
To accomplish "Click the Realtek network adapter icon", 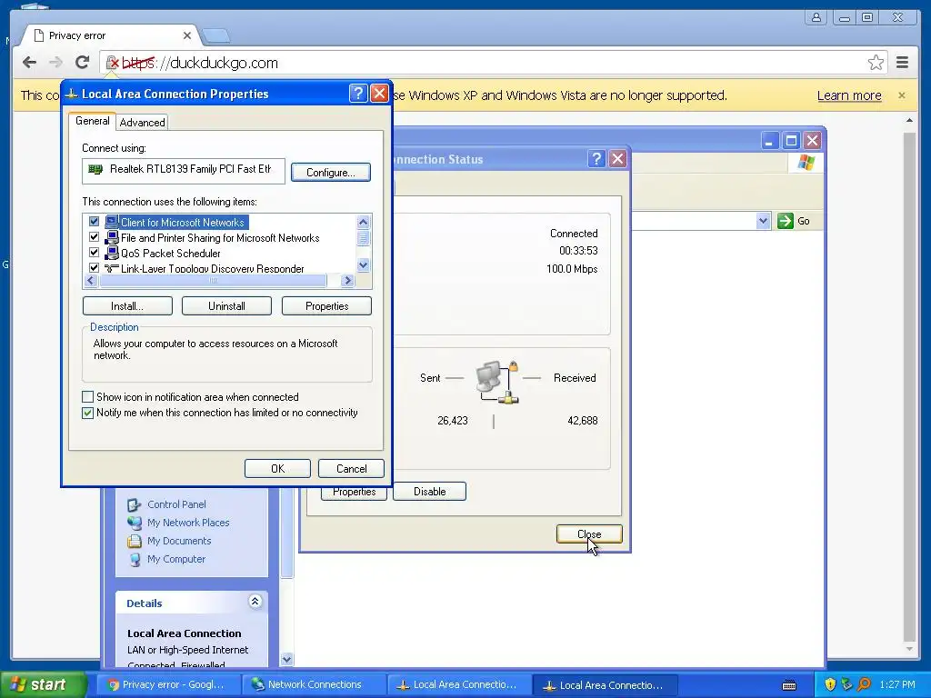I will 95,169.
